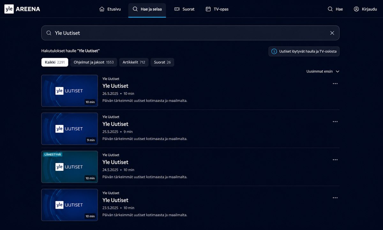Open the thumbnail of the 23.5.2025 episode
This screenshot has width=383, height=230.
70,205
